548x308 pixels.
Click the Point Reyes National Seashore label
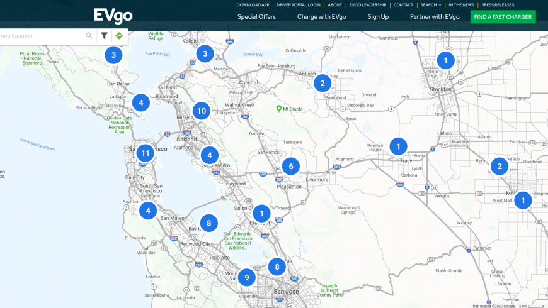32,58
